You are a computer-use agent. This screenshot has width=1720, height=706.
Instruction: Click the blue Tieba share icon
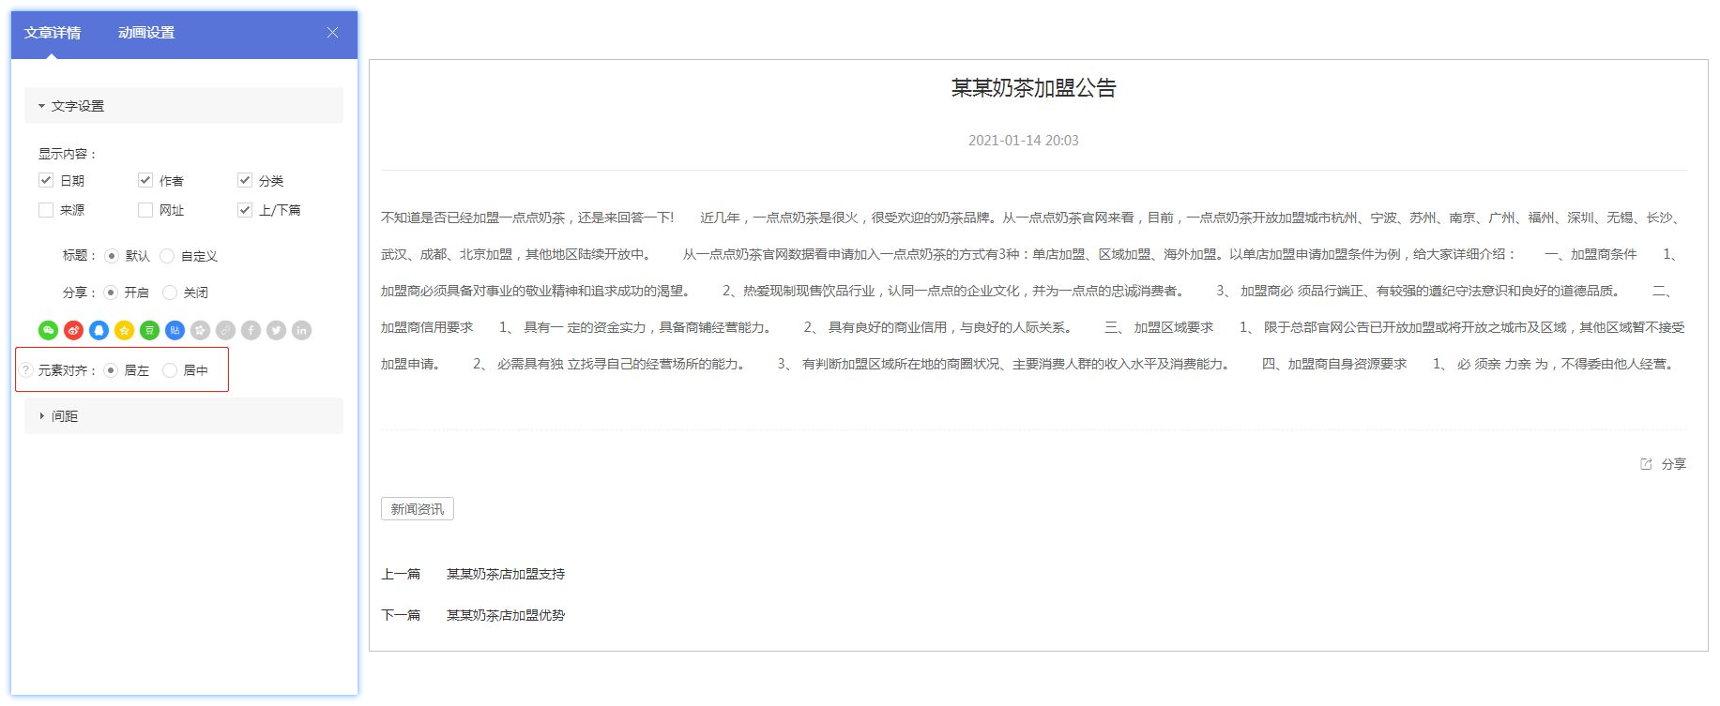point(175,330)
